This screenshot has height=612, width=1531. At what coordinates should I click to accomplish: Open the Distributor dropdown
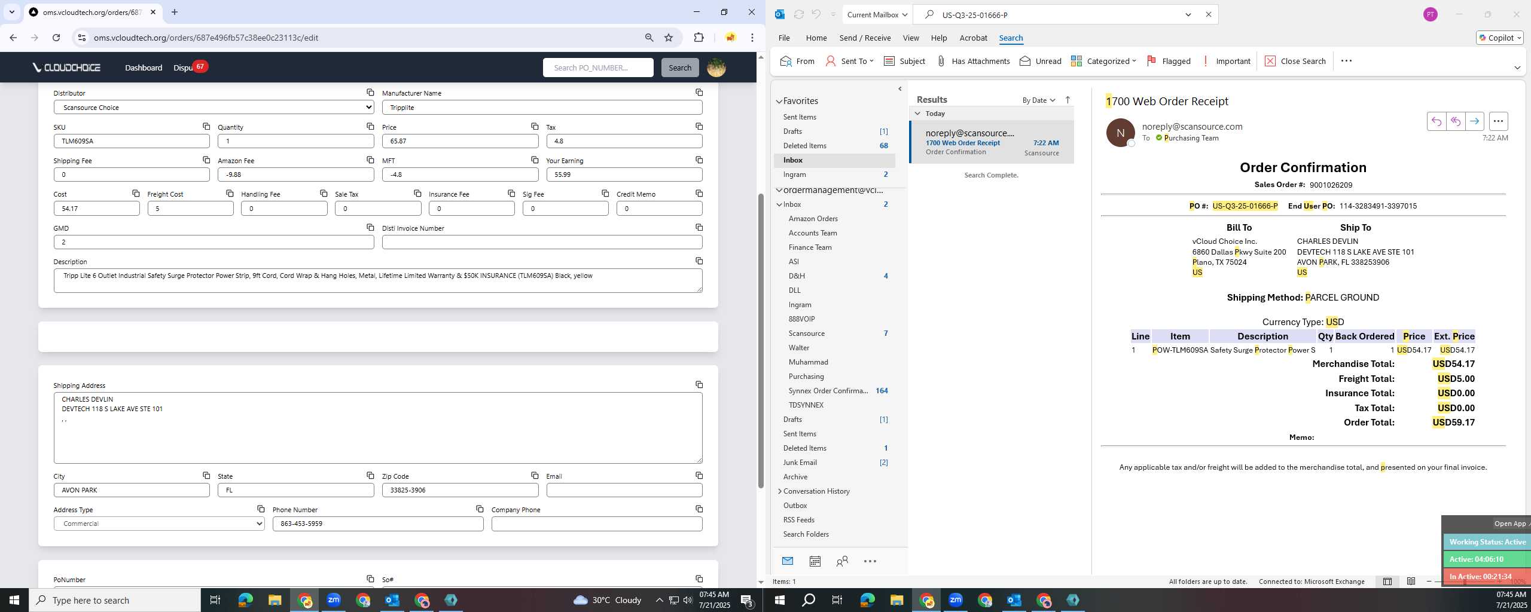214,108
